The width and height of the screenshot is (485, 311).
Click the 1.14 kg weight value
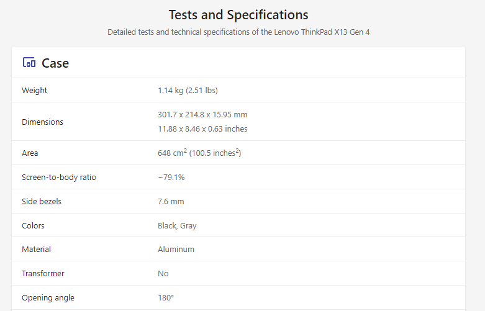click(x=188, y=91)
